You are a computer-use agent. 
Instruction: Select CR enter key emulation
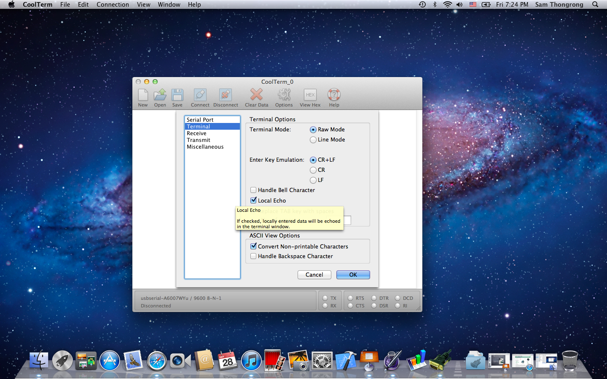[313, 170]
